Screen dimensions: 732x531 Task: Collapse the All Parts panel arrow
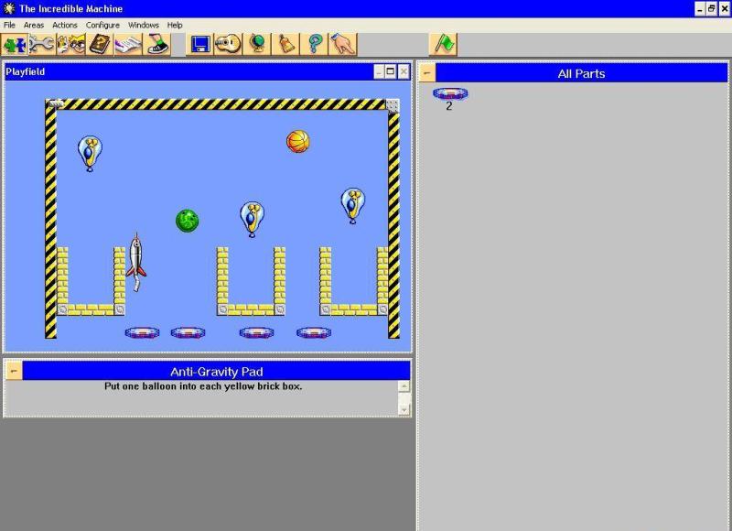pos(427,73)
